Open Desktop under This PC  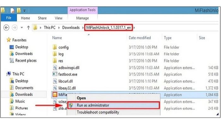click(x=22, y=81)
